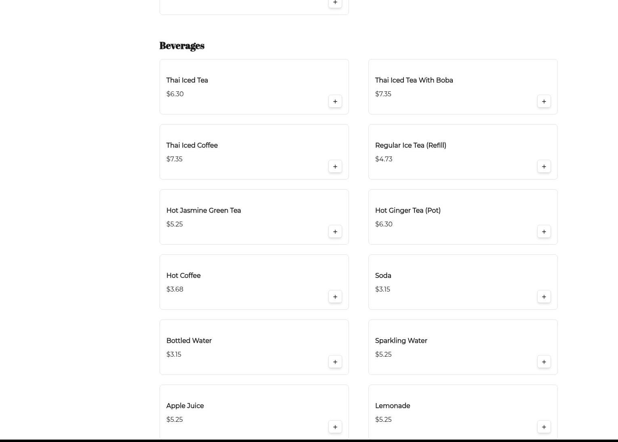Add Thai Iced Tea With Boba to cart
618x442 pixels.
click(x=544, y=102)
